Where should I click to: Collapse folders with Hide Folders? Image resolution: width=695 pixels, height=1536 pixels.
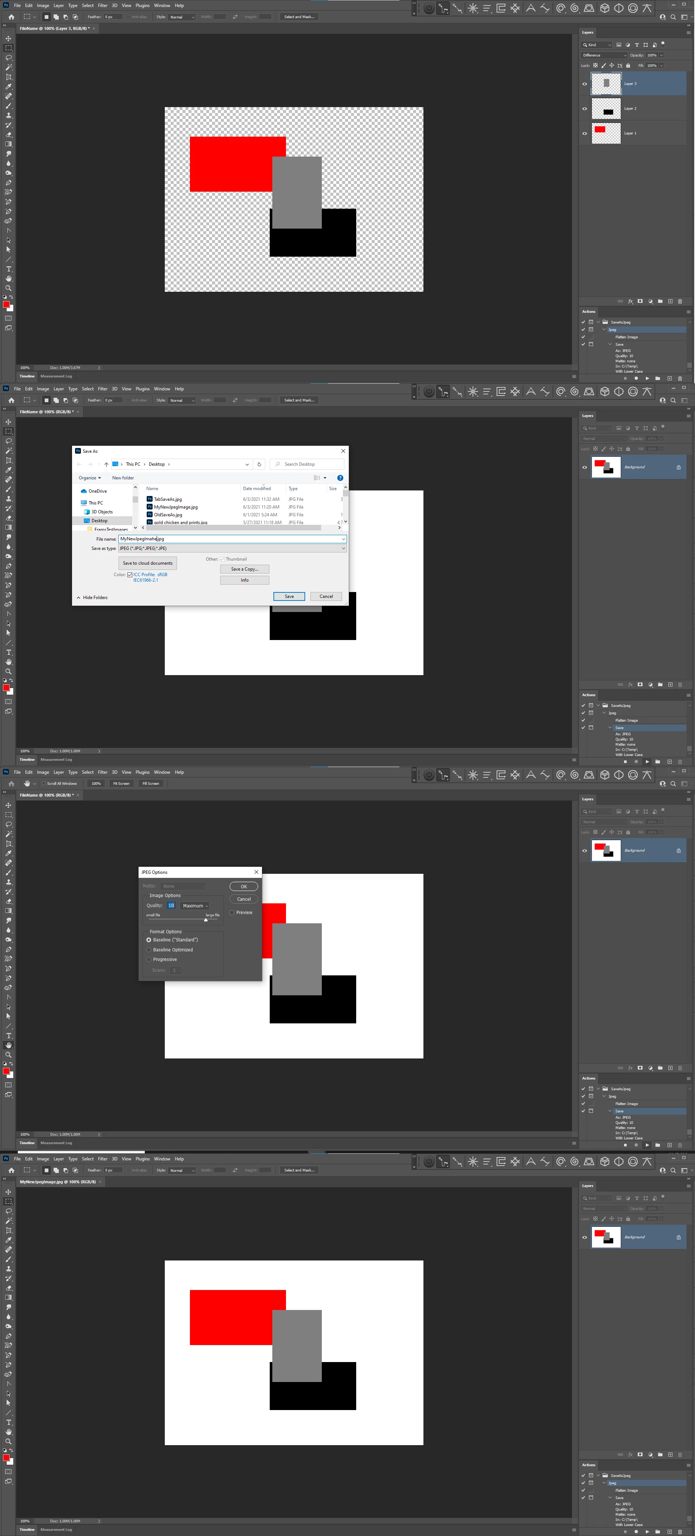[92, 598]
